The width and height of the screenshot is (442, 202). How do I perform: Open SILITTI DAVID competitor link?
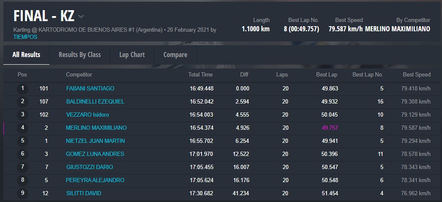pyautogui.click(x=83, y=194)
